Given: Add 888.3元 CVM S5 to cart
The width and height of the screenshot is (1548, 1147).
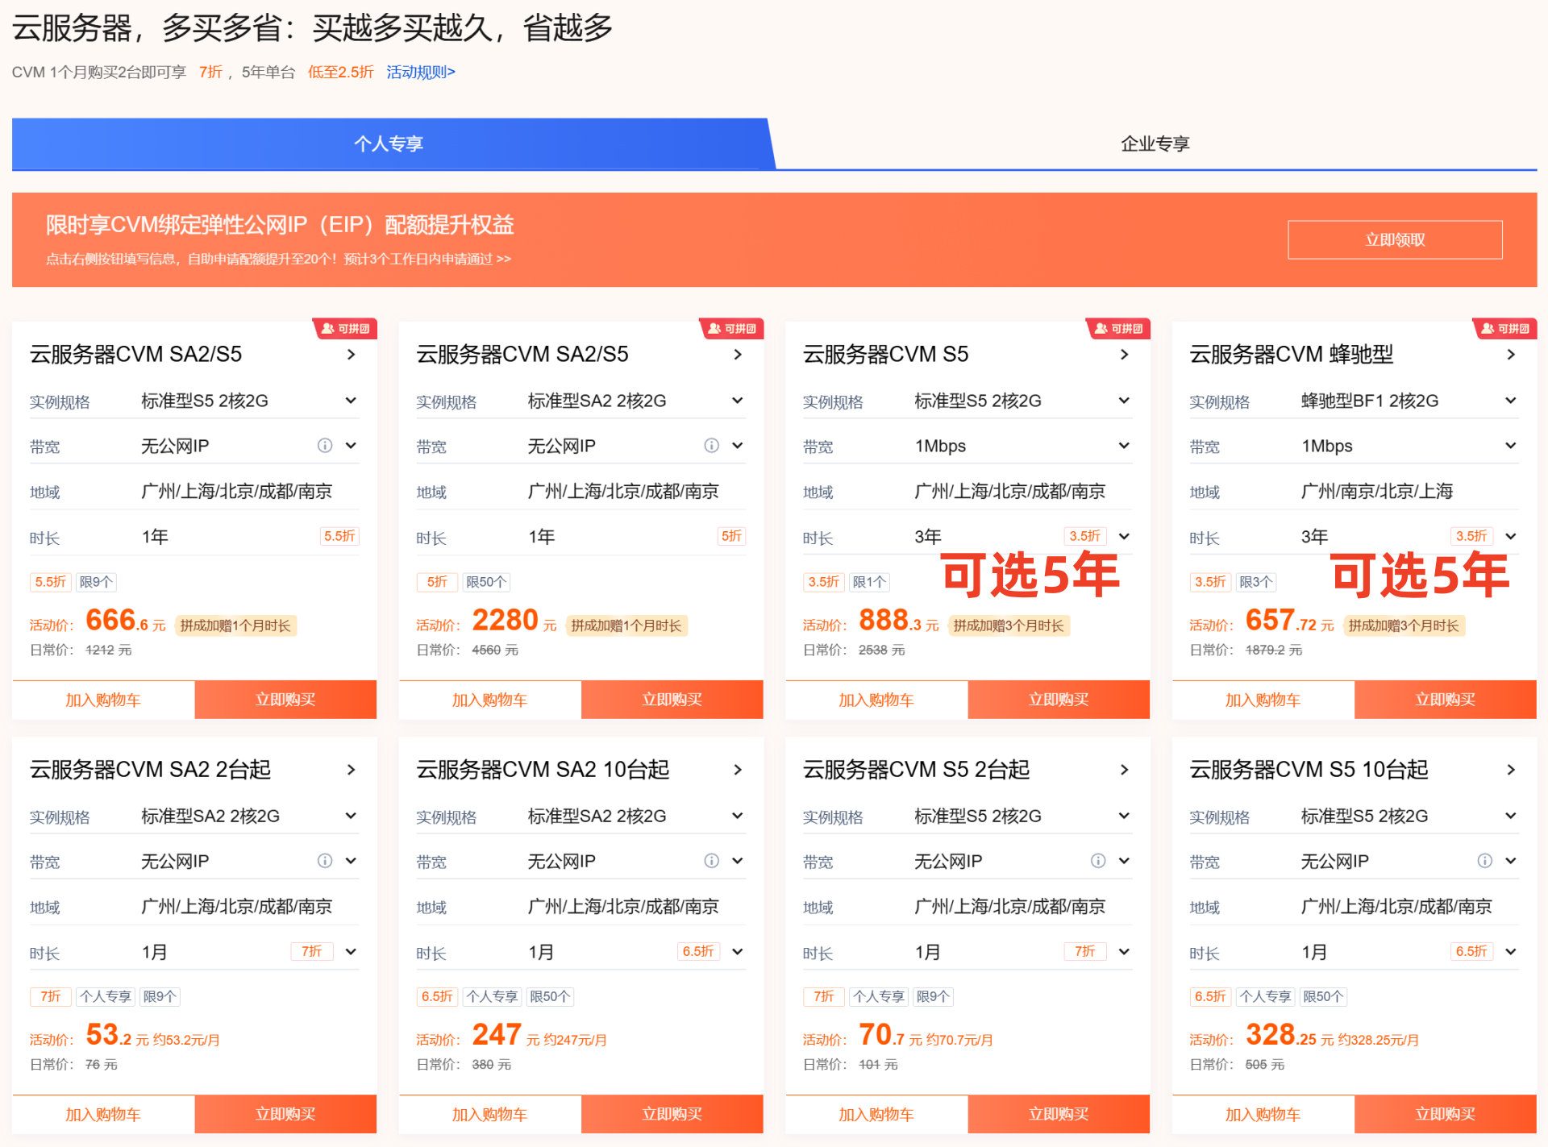Looking at the screenshot, I should pyautogui.click(x=876, y=700).
